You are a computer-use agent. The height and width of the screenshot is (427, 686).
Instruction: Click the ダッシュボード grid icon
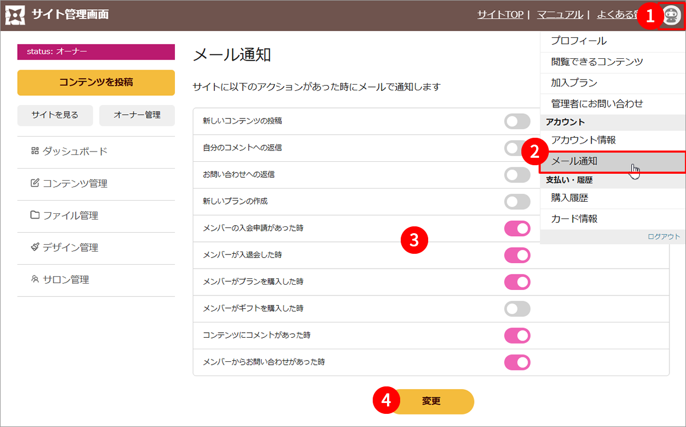[x=35, y=151]
